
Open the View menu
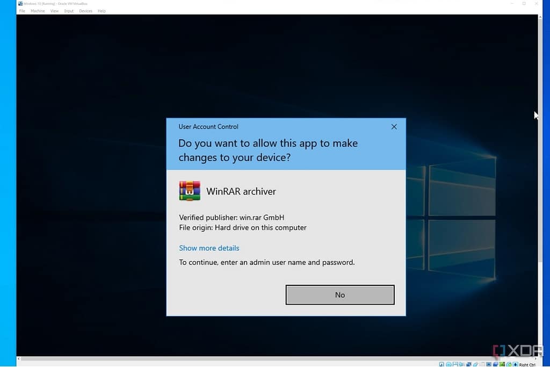tap(54, 11)
